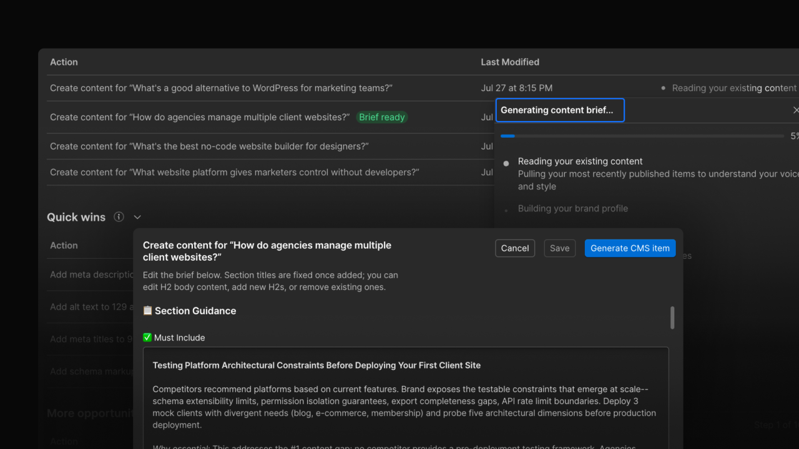Screen dimensions: 799x449
Task: Click the Save button in brief editor
Action: click(559, 248)
